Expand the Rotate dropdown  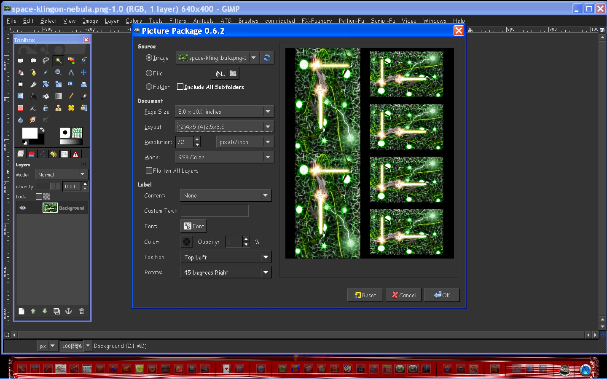pyautogui.click(x=226, y=272)
